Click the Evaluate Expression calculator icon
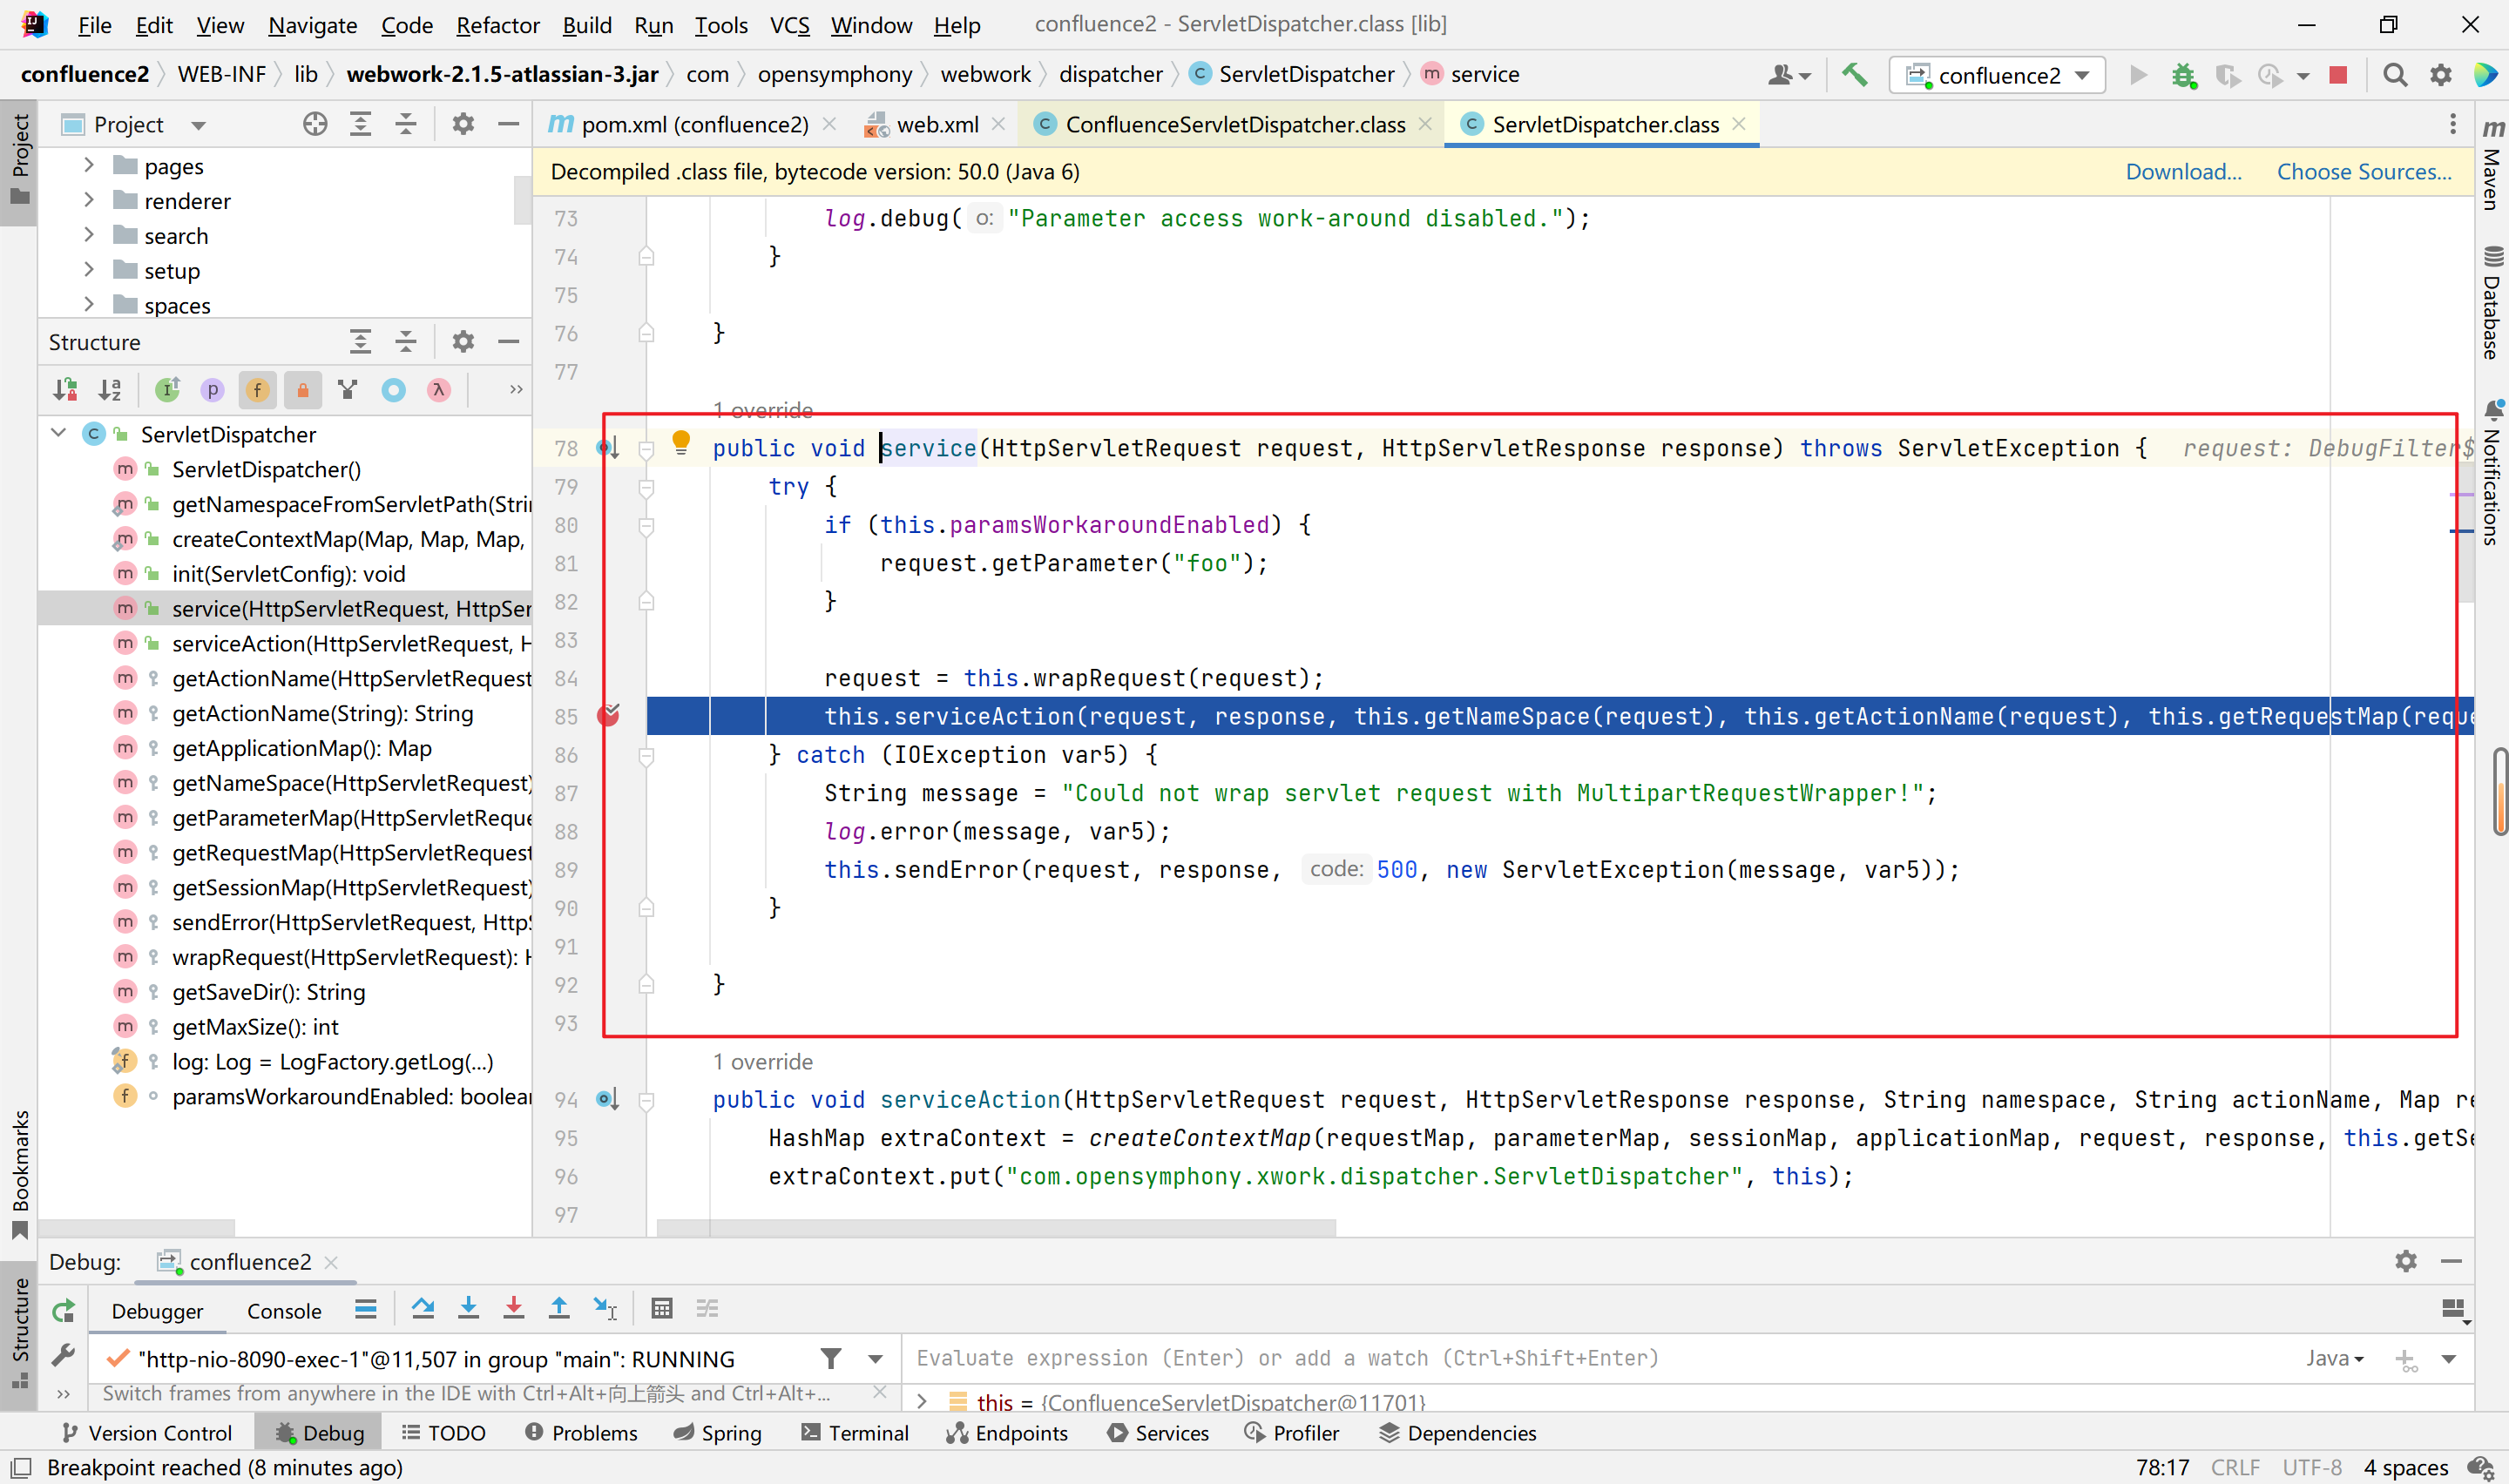The width and height of the screenshot is (2509, 1484). tap(661, 1309)
